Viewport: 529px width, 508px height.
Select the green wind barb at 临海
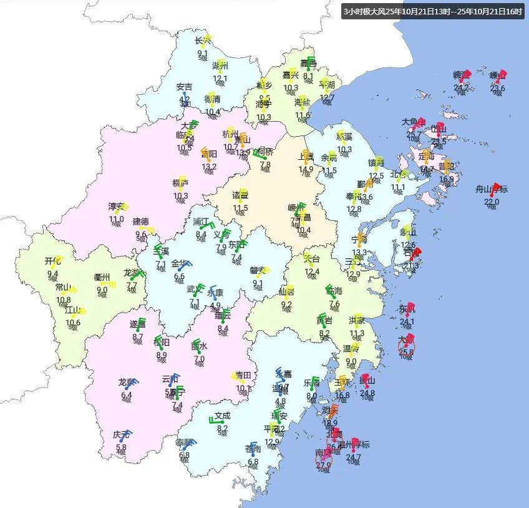click(x=329, y=290)
